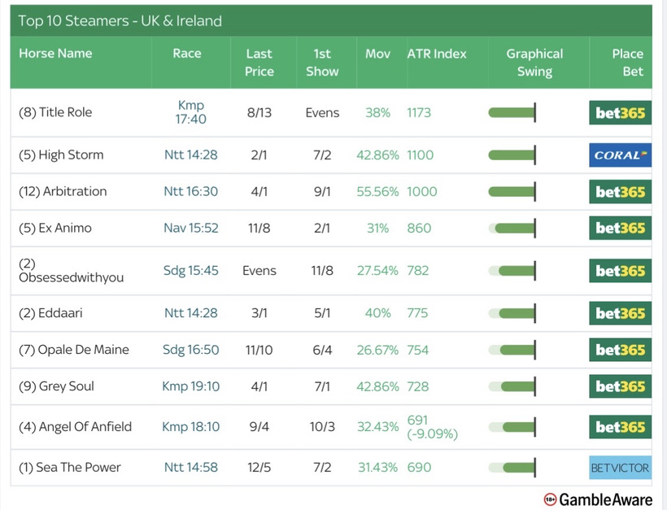667x510 pixels.
Task: Click bet365 logo for Grey Soul
Action: pos(620,386)
